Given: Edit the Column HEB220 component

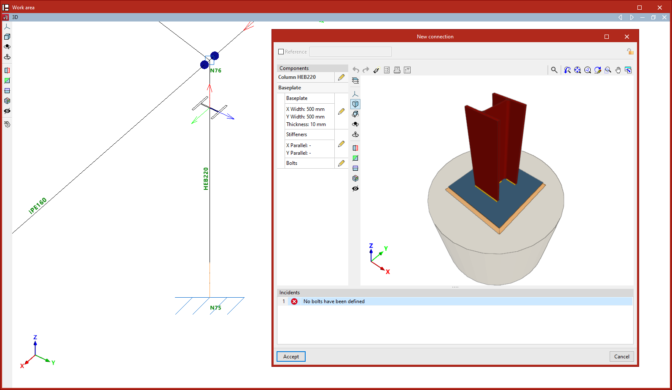Looking at the screenshot, I should click(341, 77).
